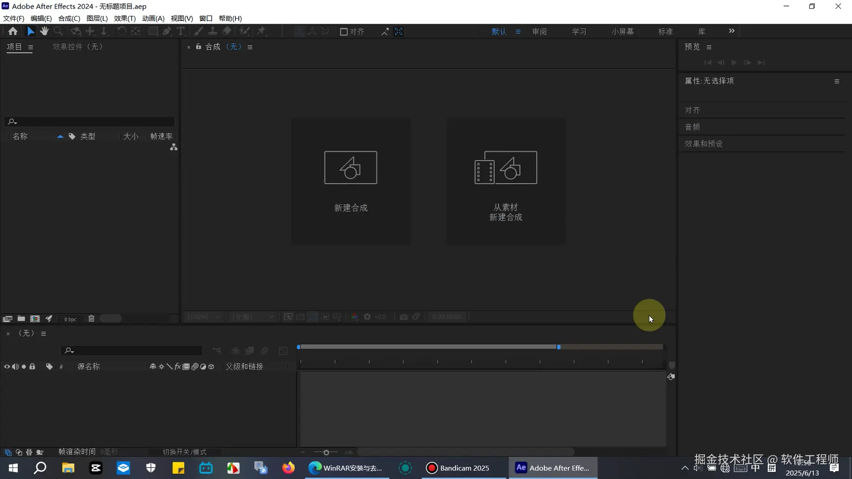Image resolution: width=852 pixels, height=479 pixels.
Task: Open the Preview panel menu
Action: [x=709, y=47]
